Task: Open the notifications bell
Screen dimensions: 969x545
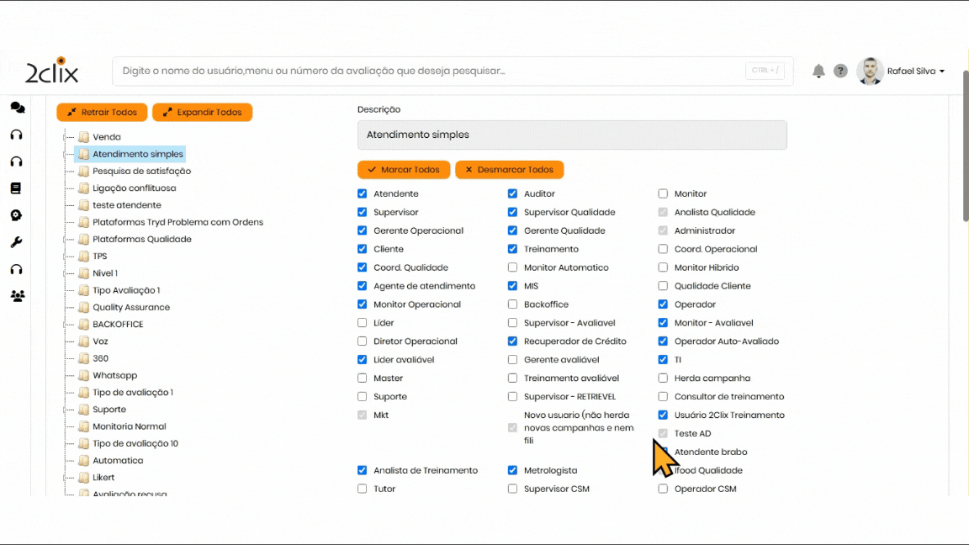Action: (818, 71)
